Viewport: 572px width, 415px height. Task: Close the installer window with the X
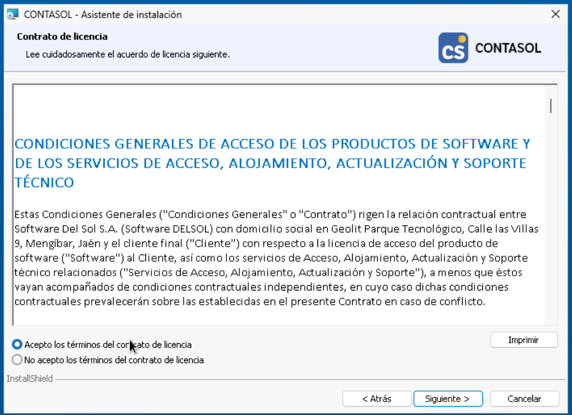point(555,15)
